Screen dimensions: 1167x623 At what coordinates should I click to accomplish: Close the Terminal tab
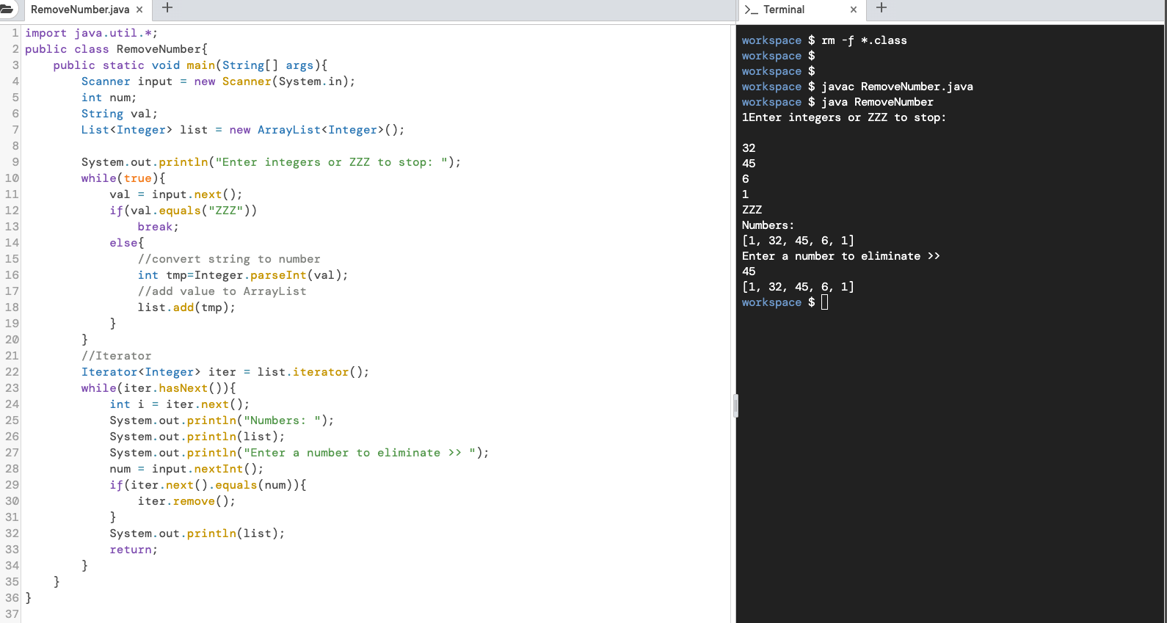click(x=854, y=10)
